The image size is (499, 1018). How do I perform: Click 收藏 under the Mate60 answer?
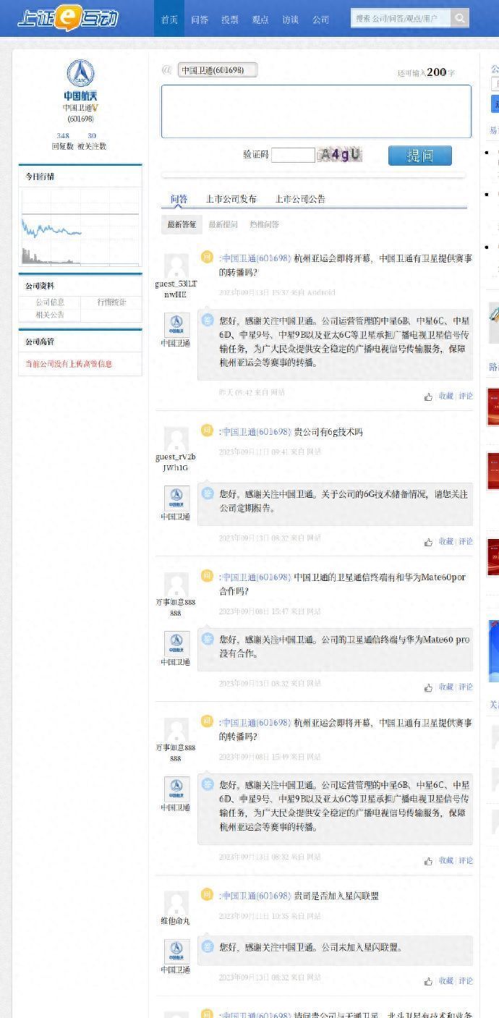(446, 687)
